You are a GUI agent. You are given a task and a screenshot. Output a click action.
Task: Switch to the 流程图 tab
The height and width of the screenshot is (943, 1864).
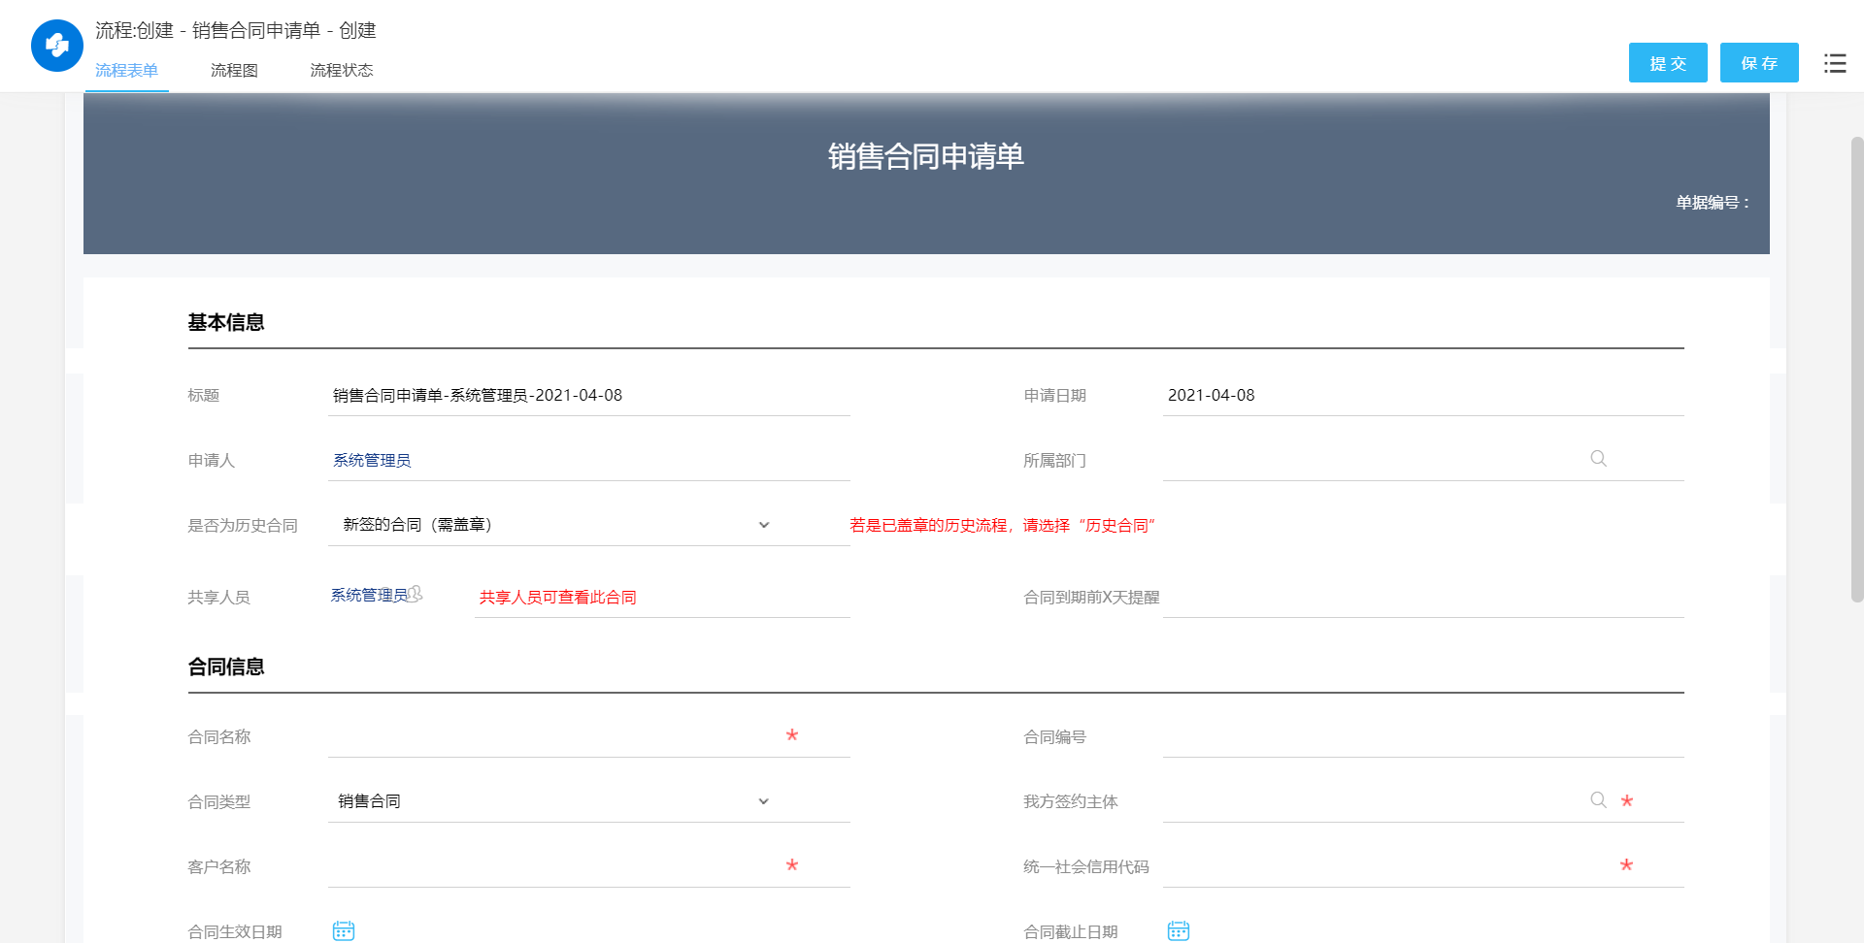(234, 70)
